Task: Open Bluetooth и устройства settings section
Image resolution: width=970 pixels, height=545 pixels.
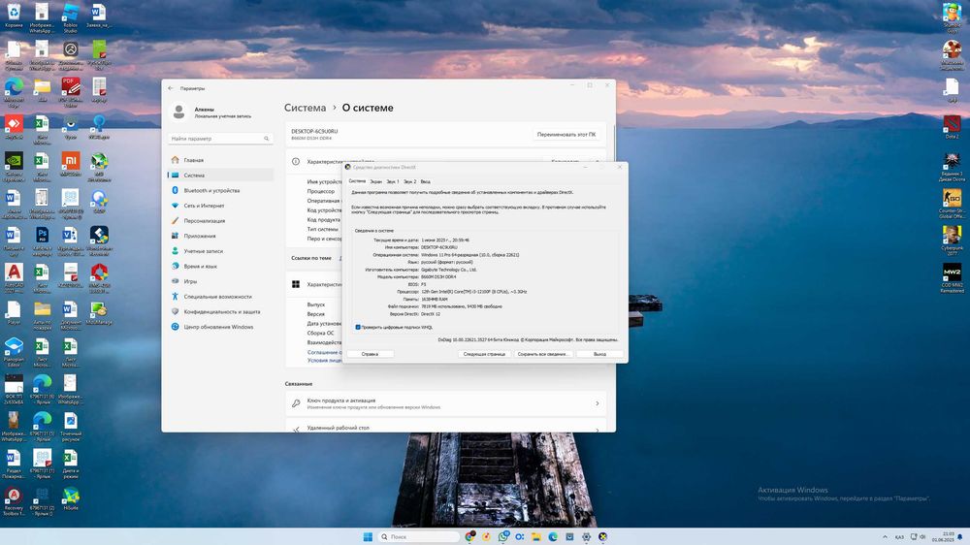Action: 211,190
